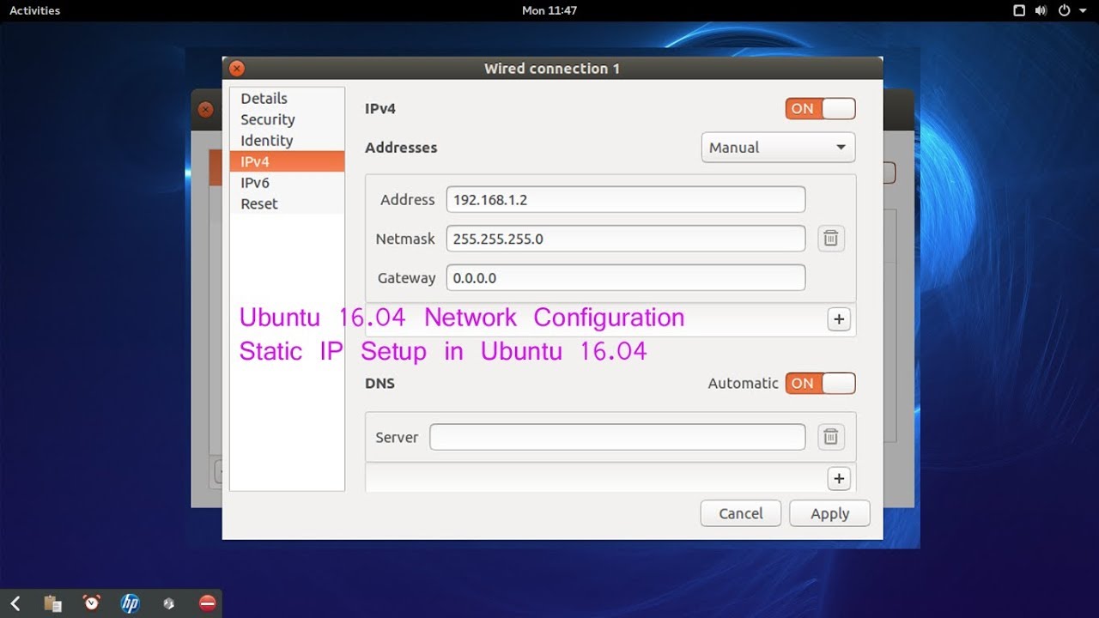Click the gray hexagon tray icon
This screenshot has width=1099, height=618.
click(x=169, y=603)
